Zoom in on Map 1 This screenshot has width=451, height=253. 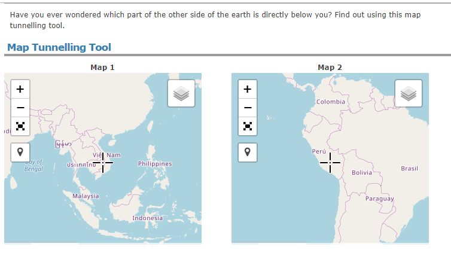click(x=20, y=89)
